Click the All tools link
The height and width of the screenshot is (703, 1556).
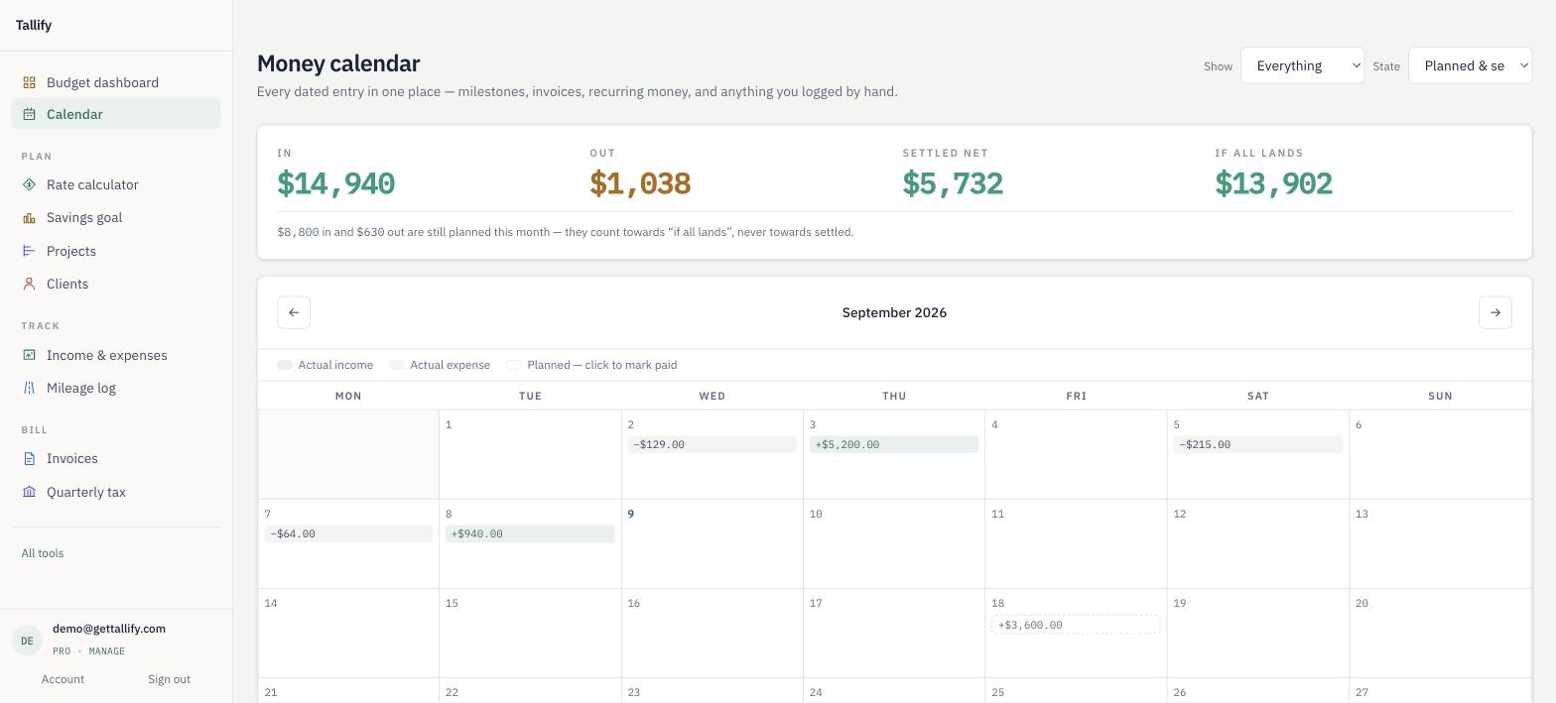43,553
